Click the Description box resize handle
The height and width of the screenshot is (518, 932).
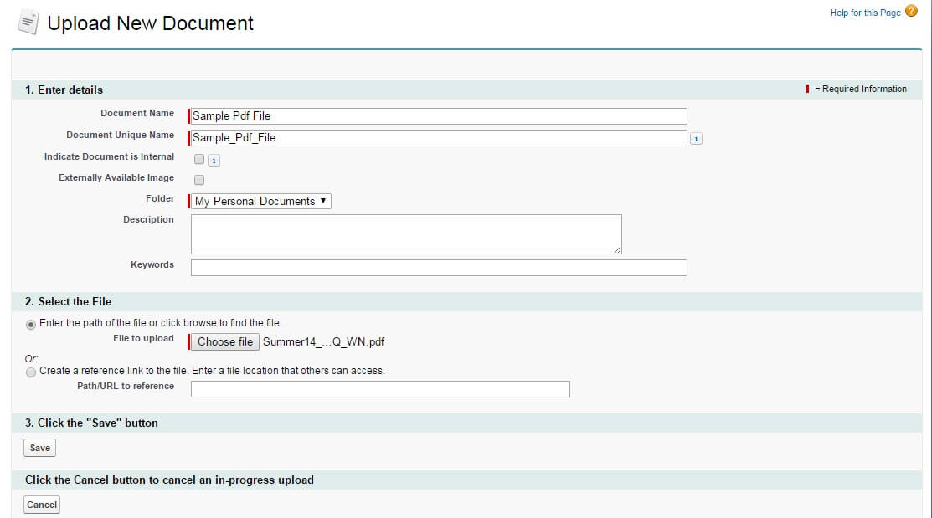pos(618,251)
